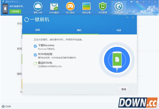Open the 手机管理 shield icon

coord(103,7)
